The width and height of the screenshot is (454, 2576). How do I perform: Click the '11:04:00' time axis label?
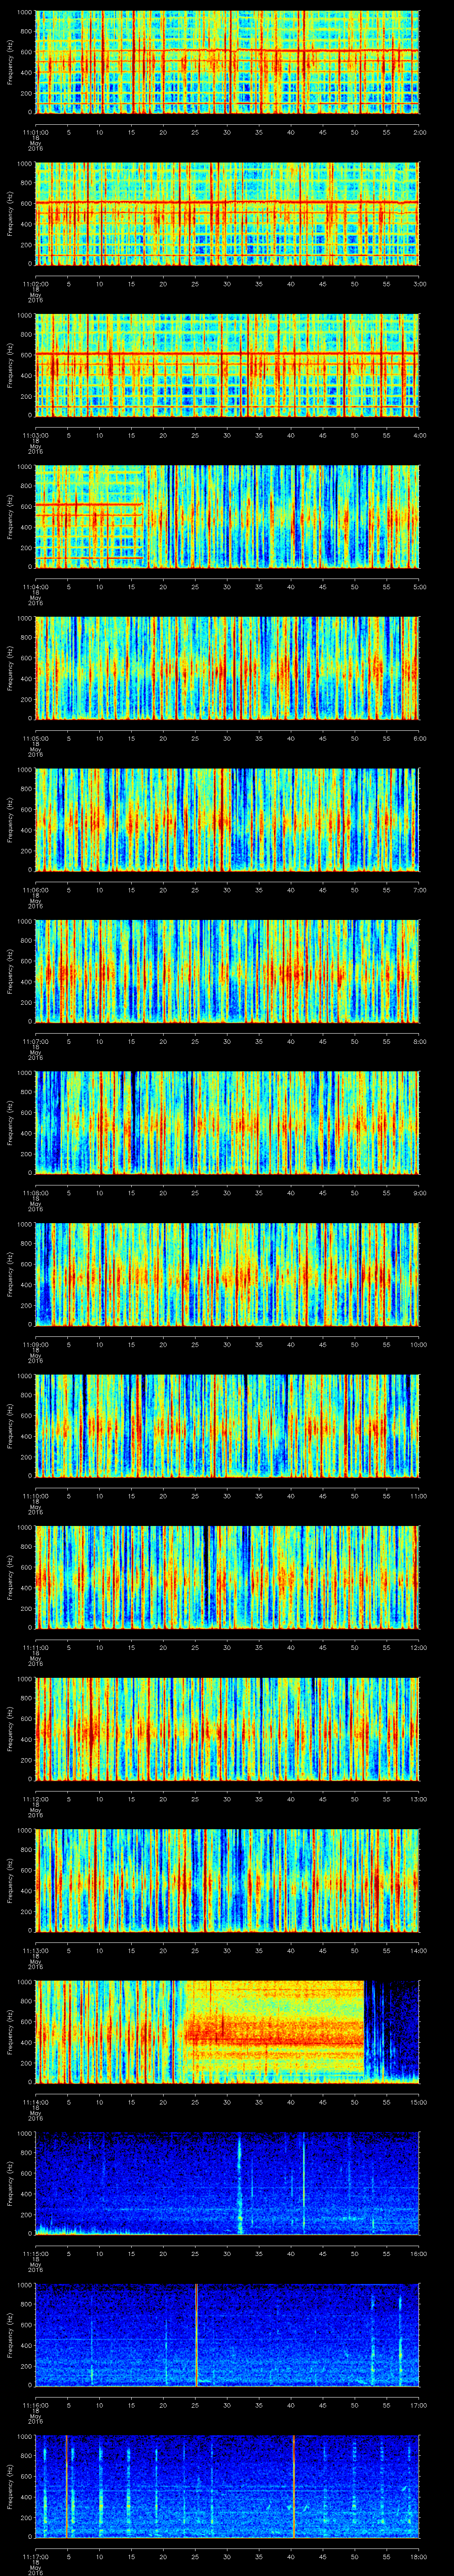[x=36, y=587]
